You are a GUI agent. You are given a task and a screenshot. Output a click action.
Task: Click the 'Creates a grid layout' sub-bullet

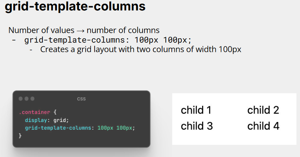coord(141,49)
